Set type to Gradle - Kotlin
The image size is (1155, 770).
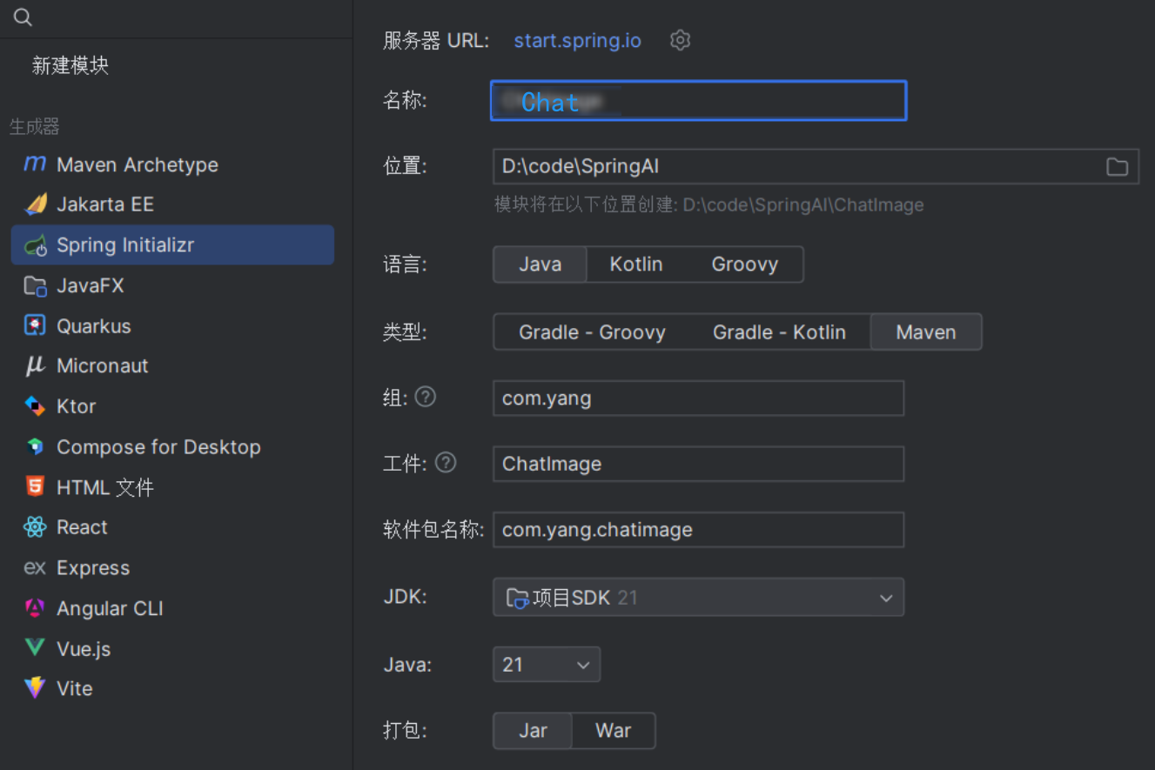coord(779,332)
